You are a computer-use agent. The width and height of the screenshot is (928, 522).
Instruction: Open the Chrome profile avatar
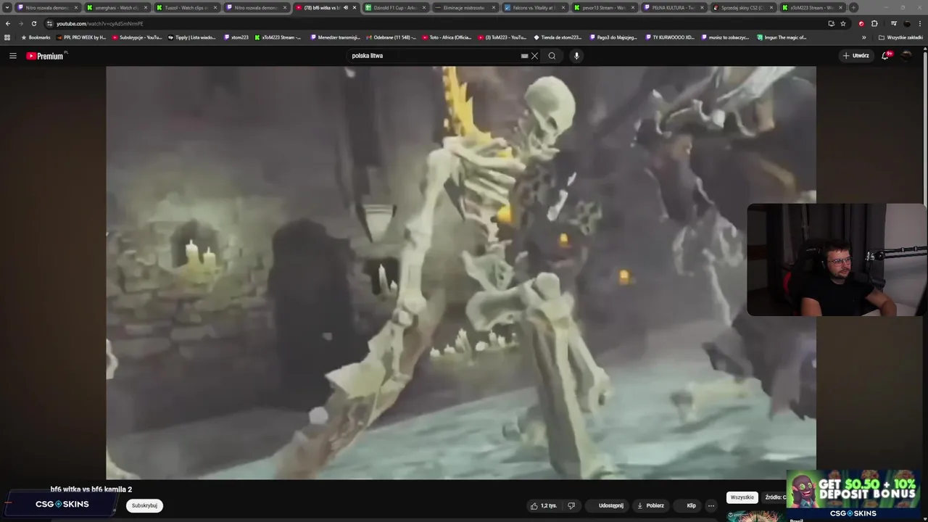pos(907,23)
